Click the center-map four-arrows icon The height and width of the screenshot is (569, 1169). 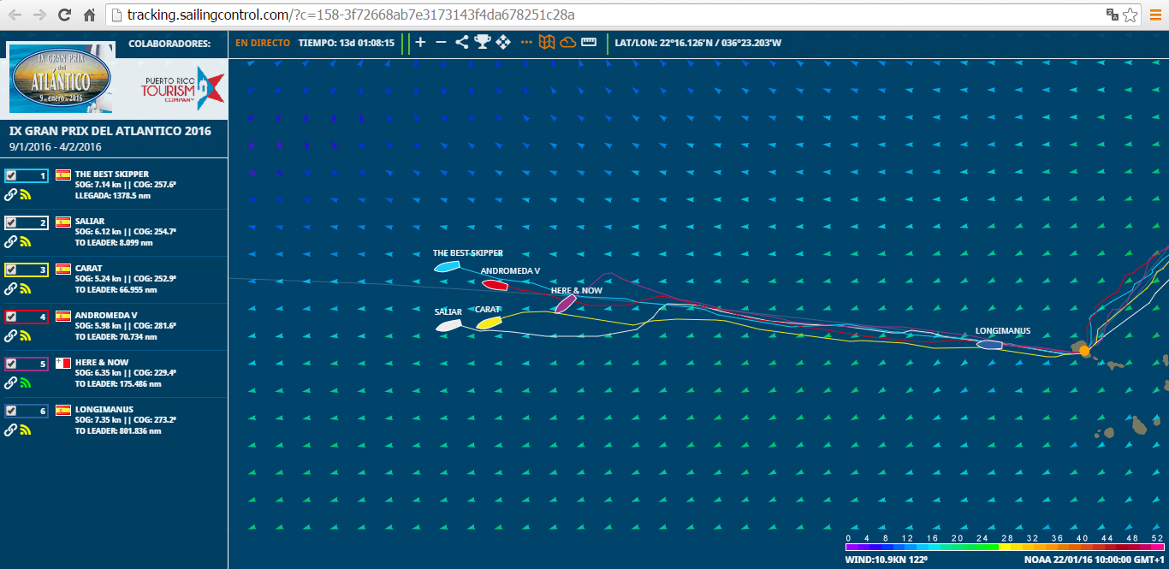[x=503, y=42]
